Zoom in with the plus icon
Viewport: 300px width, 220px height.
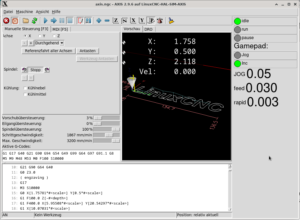(x=99, y=21)
